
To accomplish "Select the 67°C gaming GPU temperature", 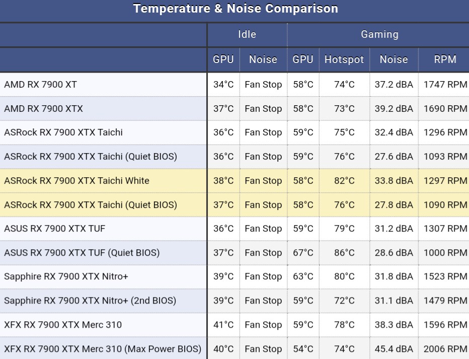I will (303, 253).
